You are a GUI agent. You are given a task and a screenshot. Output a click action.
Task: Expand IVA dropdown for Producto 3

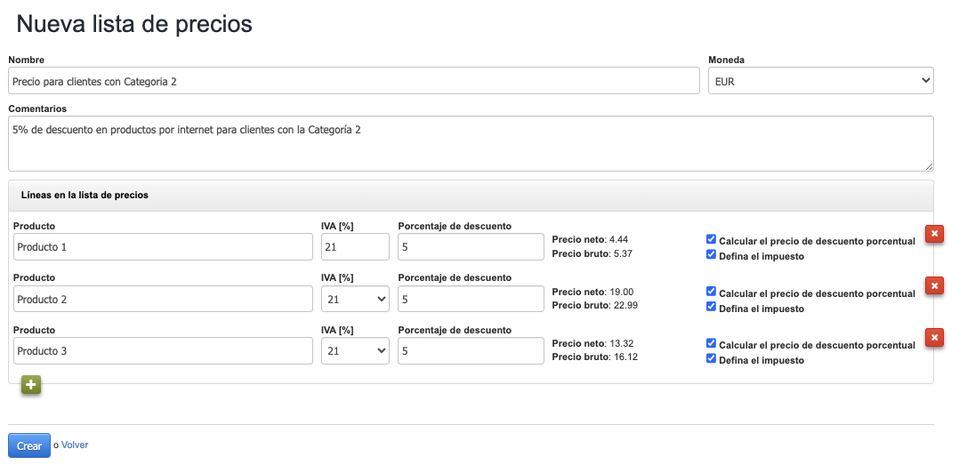pyautogui.click(x=355, y=351)
